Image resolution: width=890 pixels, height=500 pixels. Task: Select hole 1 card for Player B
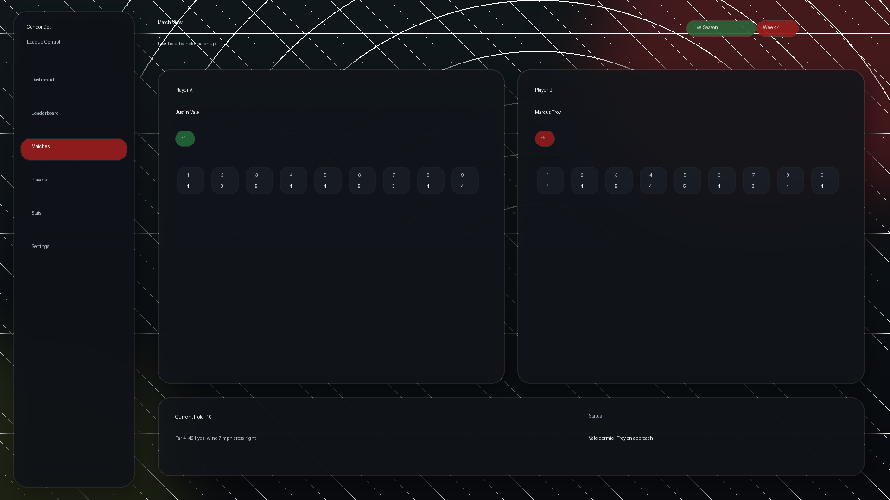point(550,180)
